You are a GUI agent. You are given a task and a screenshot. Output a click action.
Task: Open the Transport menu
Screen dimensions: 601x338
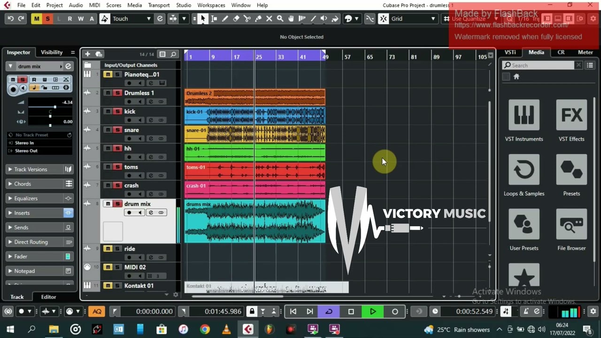point(159,5)
